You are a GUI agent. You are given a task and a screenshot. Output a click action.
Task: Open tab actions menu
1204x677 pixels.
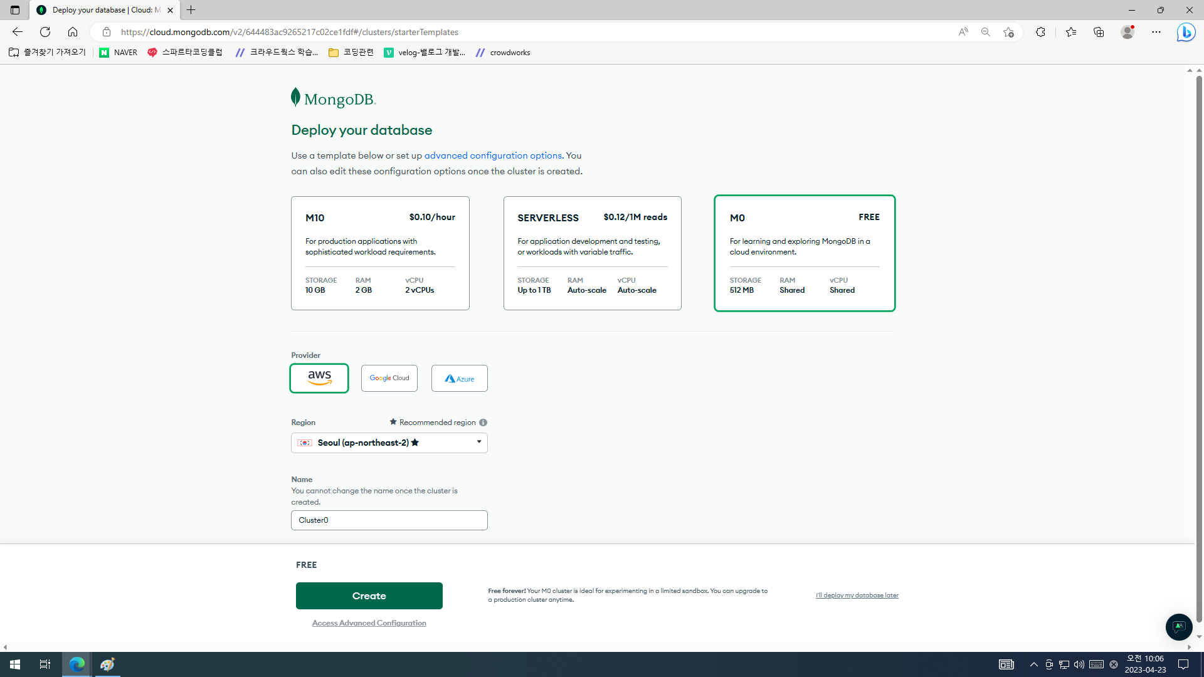point(15,10)
